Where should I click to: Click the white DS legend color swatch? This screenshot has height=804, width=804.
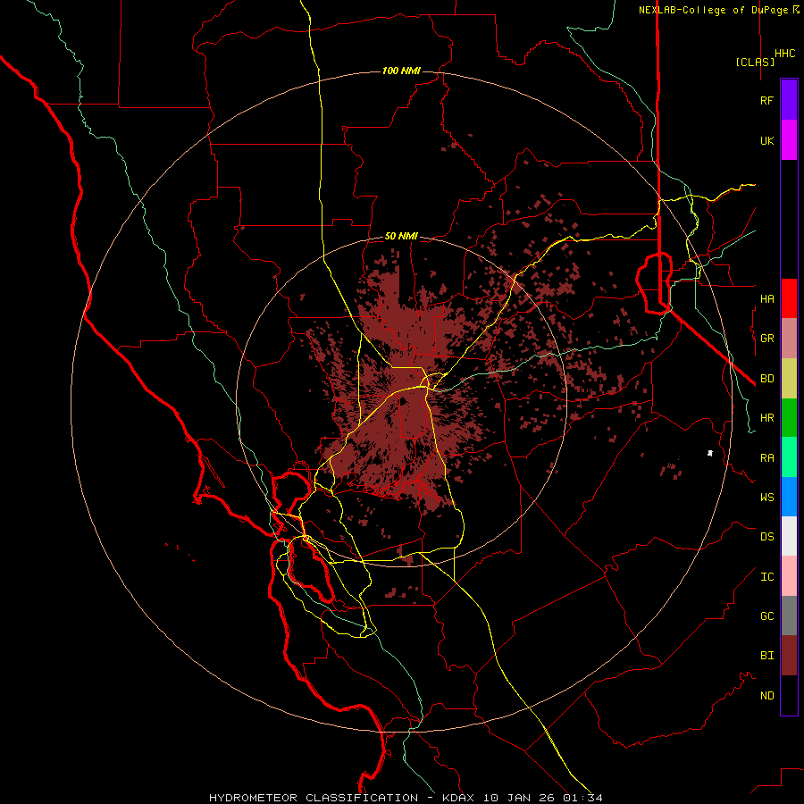[789, 536]
